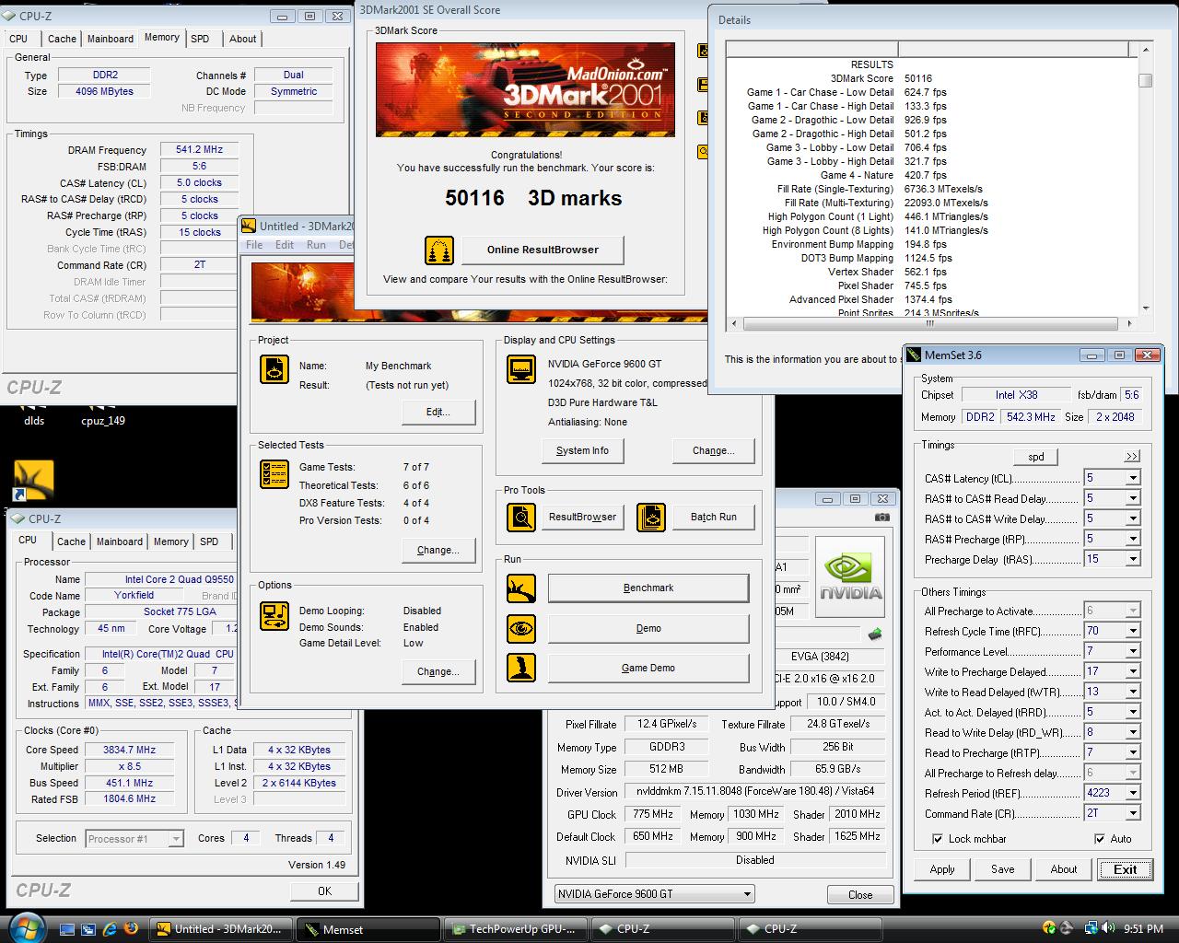Open the Edit menu in 3DMark2001
Image resolution: width=1179 pixels, height=943 pixels.
[x=285, y=245]
